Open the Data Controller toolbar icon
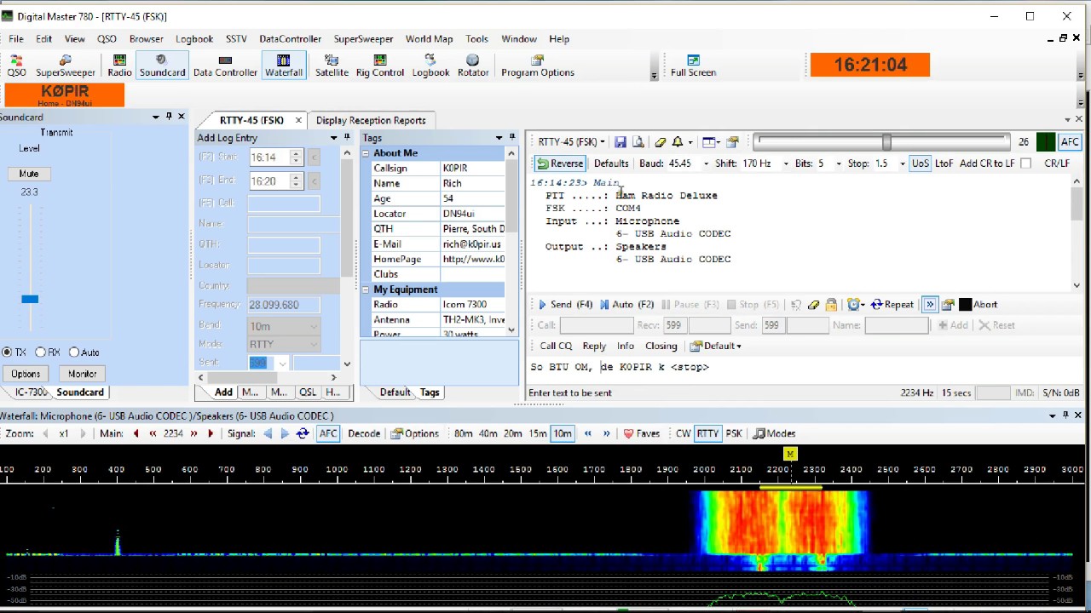Viewport: 1091px width, 613px height. (225, 66)
